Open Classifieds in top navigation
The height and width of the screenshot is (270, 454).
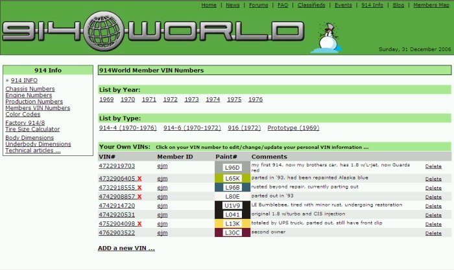(x=311, y=5)
